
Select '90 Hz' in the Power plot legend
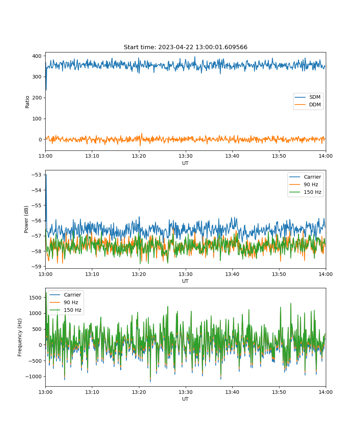pos(311,184)
